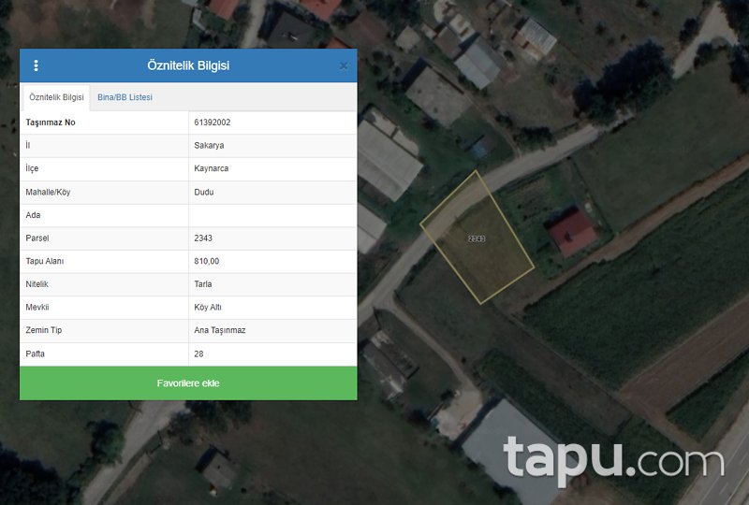Select the Mevkii value Köy Altı
The width and height of the screenshot is (749, 505).
coord(208,307)
